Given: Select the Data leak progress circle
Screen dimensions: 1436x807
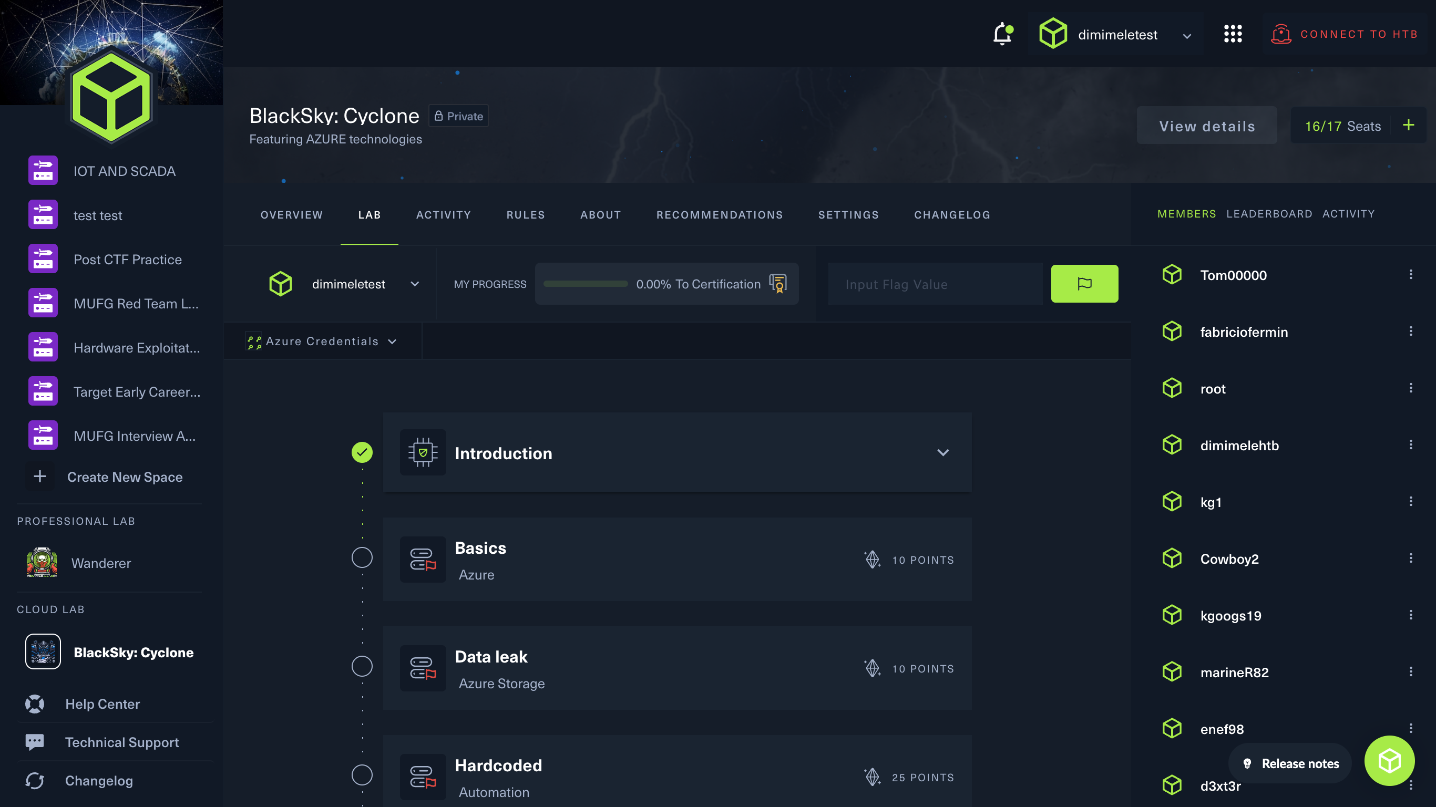Looking at the screenshot, I should click(362, 666).
